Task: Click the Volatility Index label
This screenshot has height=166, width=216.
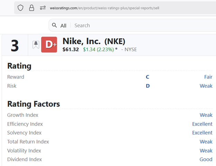Action: (x=24, y=150)
